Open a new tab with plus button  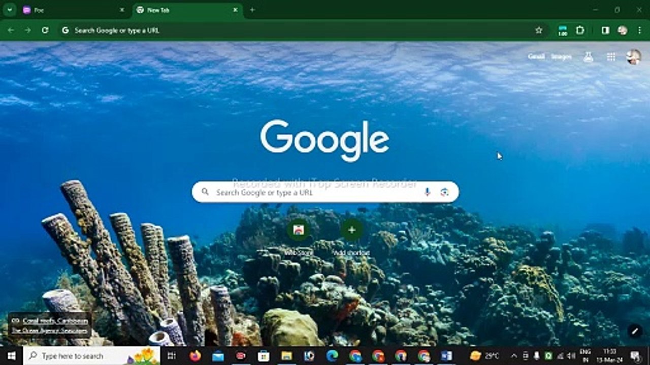tap(252, 10)
